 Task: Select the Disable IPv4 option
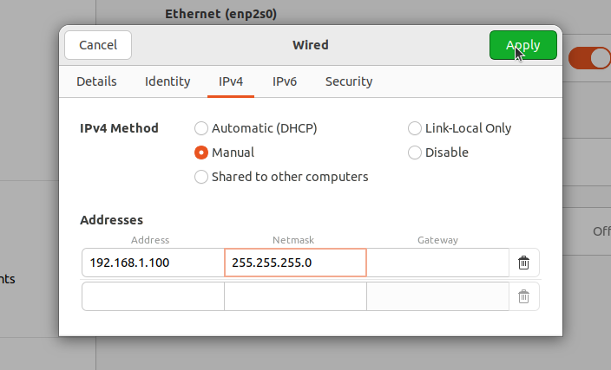(415, 153)
